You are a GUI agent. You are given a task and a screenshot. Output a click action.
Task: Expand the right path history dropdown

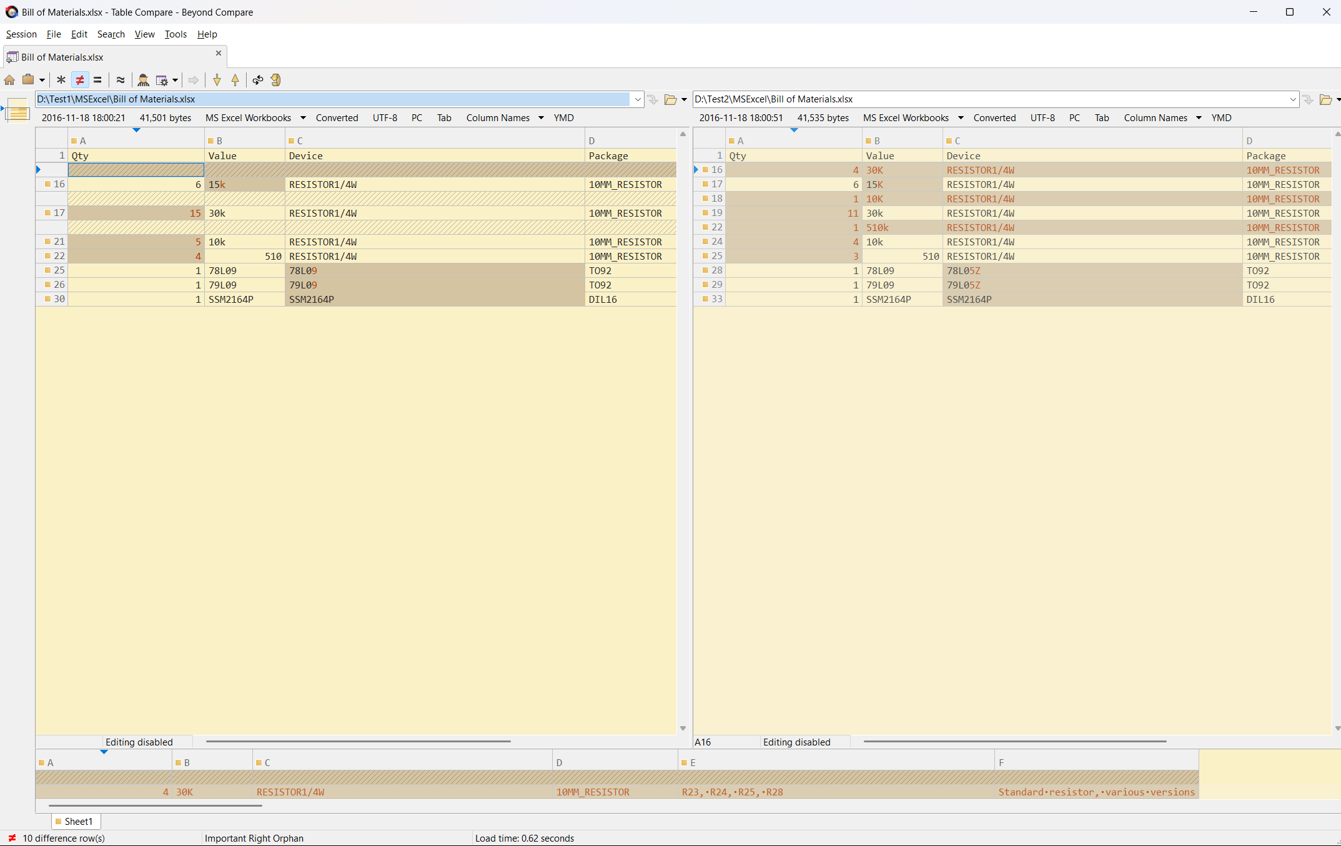tap(1293, 99)
